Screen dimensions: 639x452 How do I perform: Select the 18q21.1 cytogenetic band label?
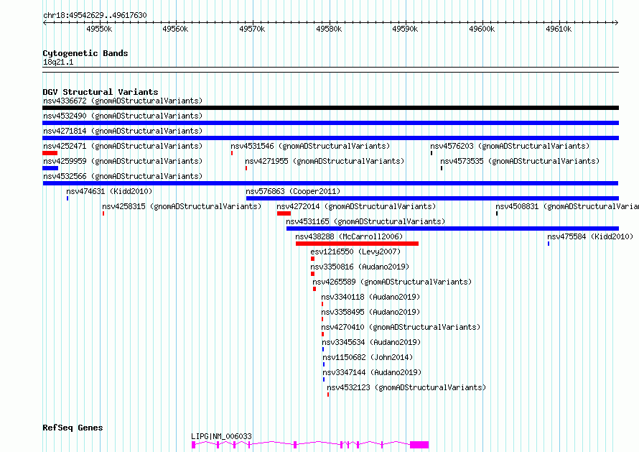pyautogui.click(x=58, y=62)
